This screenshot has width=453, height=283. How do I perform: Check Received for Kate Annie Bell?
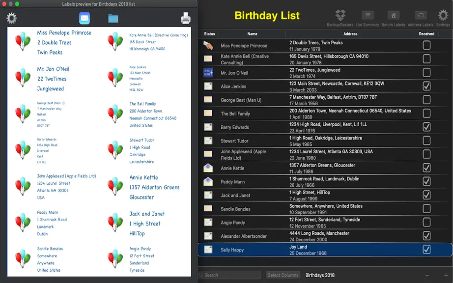click(426, 58)
